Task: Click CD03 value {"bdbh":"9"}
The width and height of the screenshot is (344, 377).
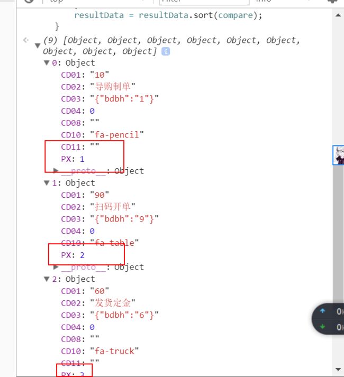Action: point(124,219)
